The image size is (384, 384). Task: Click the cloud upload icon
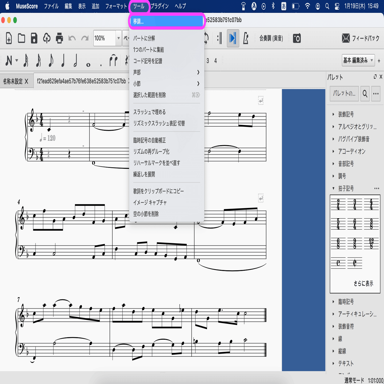(x=47, y=38)
